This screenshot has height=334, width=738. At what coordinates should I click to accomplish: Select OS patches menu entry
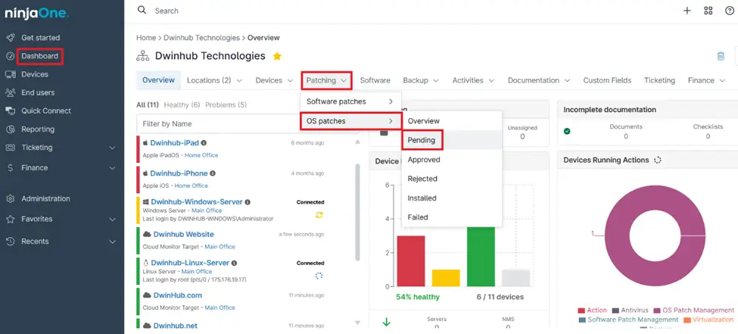pos(350,121)
